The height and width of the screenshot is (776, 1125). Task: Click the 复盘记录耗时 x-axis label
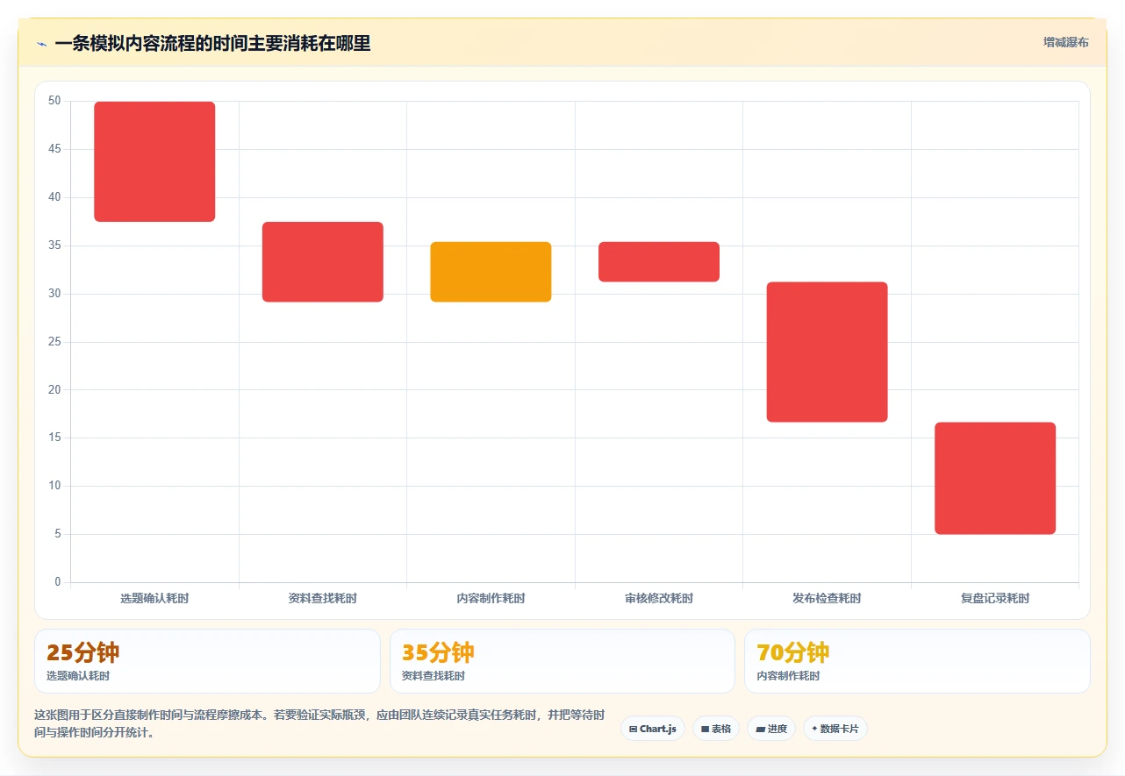coord(995,599)
